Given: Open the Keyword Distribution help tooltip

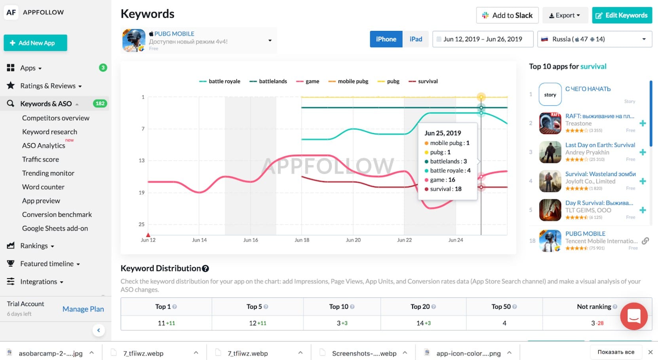Looking at the screenshot, I should tap(205, 269).
